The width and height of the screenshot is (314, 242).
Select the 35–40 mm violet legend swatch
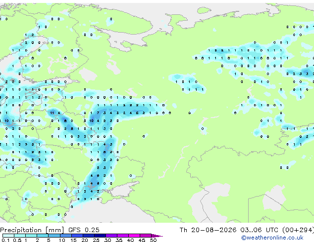(x=122, y=236)
